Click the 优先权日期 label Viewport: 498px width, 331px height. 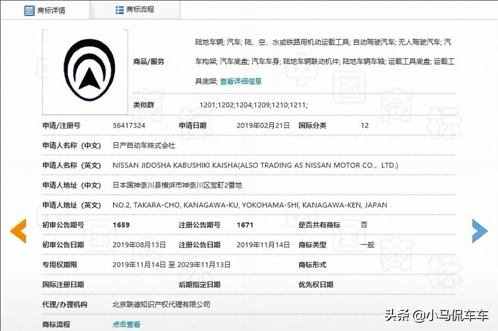click(x=316, y=285)
